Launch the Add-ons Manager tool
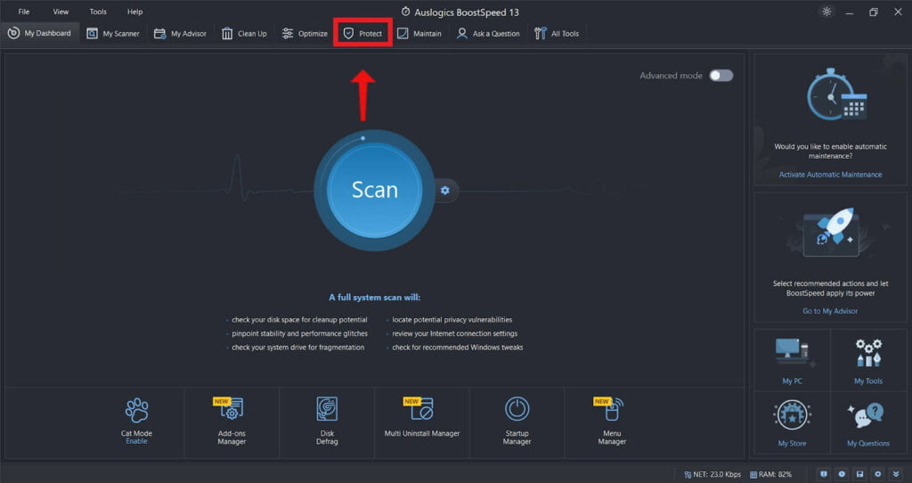Screen dimensions: 912x483 [x=232, y=422]
